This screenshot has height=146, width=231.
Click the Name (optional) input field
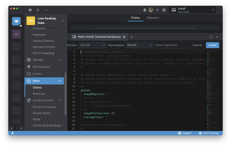tap(171, 45)
